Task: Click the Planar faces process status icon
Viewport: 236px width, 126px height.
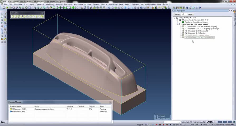Action: coord(11,112)
